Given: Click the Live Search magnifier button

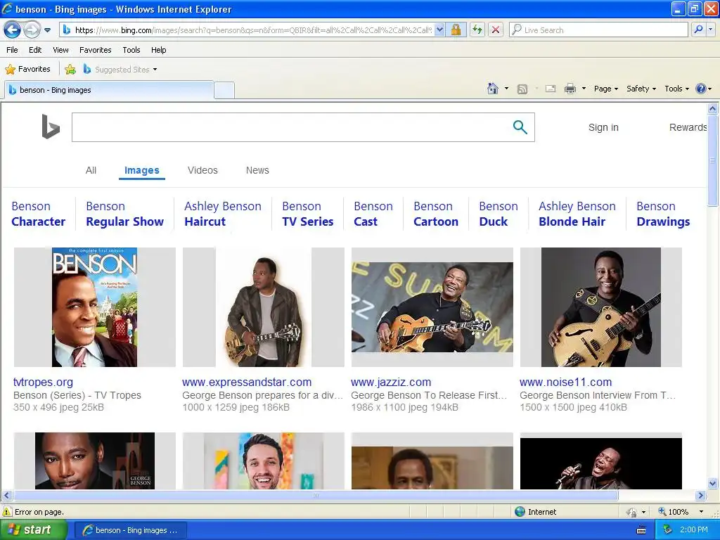Looking at the screenshot, I should 698,30.
